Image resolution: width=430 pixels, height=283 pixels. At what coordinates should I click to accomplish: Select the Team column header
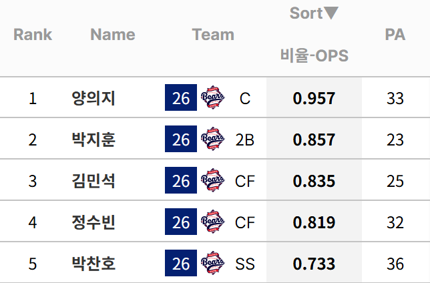click(213, 35)
